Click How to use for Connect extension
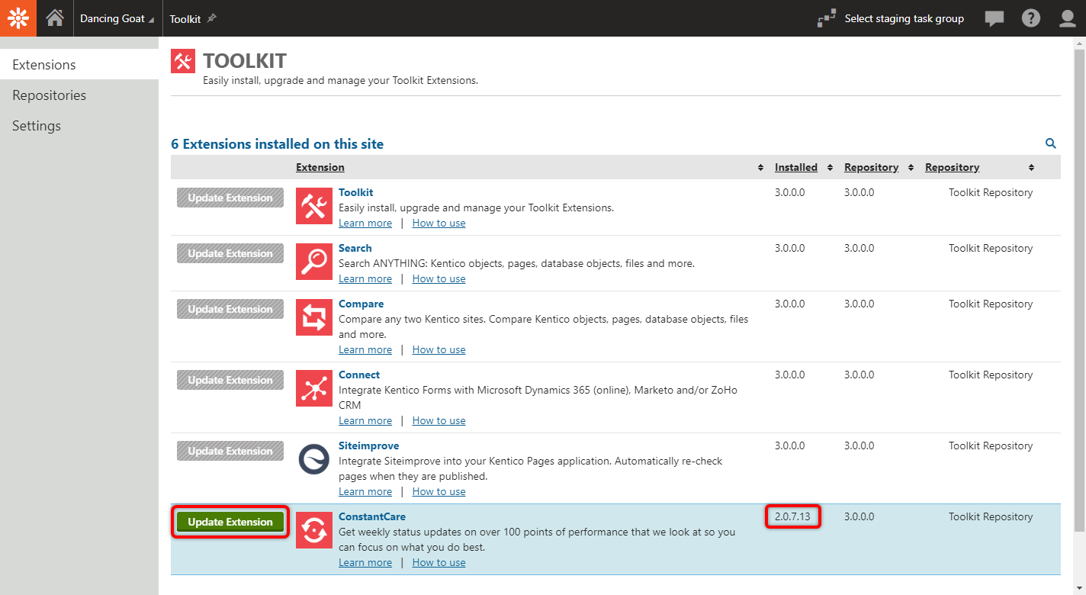1086x595 pixels. click(x=439, y=421)
